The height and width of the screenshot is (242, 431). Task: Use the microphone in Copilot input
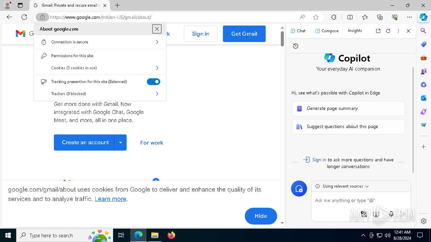pyautogui.click(x=391, y=214)
